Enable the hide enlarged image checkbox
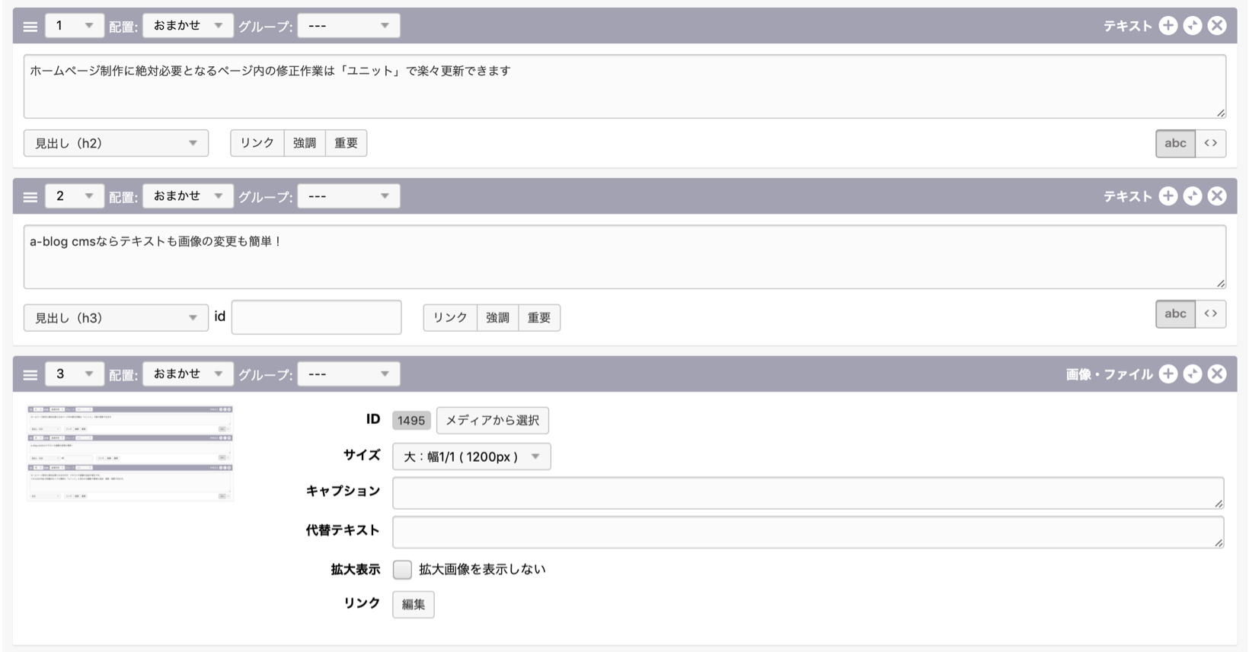 (x=402, y=569)
